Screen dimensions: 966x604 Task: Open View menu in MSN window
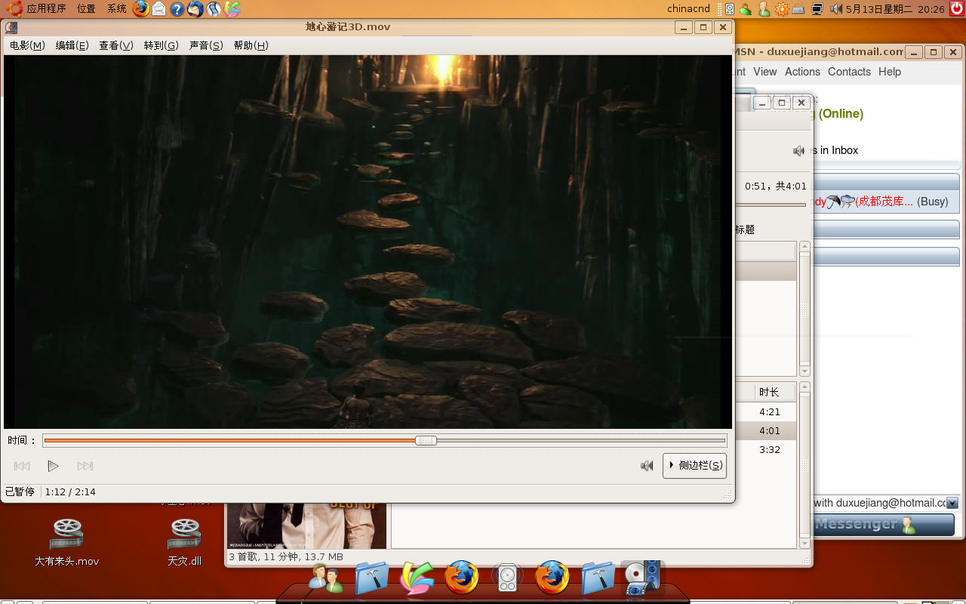(764, 72)
